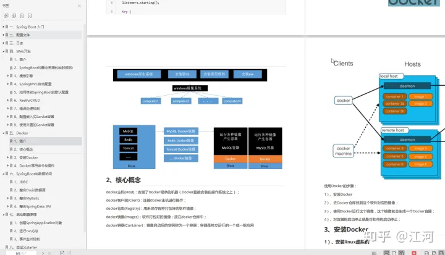The width and height of the screenshot is (445, 255).
Task: Open bookmark 1、JDBC
Action: point(22,182)
